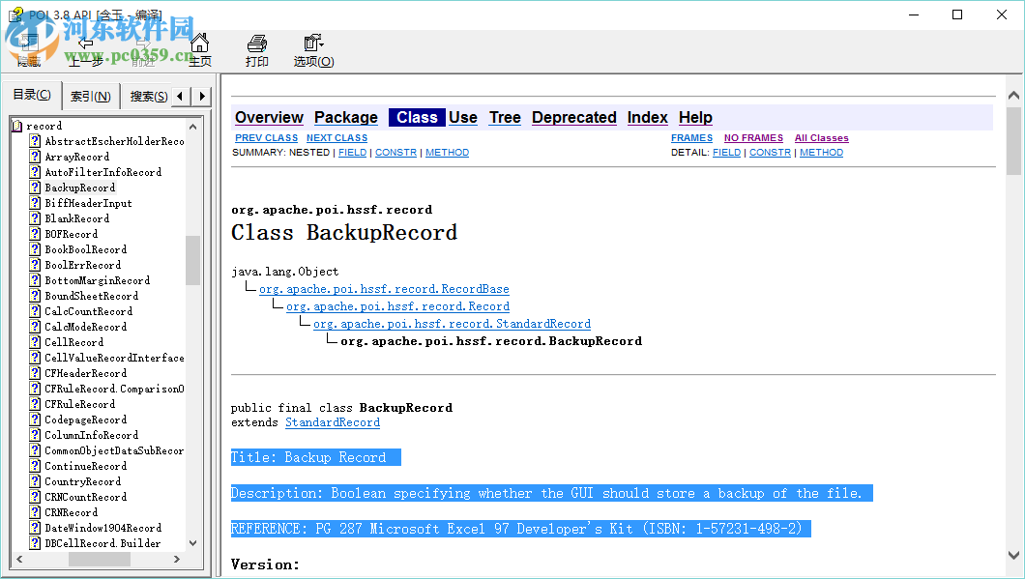This screenshot has height=579, width=1025.
Task: Open the Use navigation item
Action: click(x=463, y=118)
